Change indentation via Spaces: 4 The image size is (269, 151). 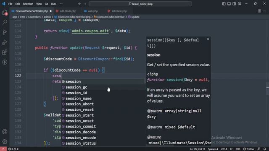pos(213,149)
